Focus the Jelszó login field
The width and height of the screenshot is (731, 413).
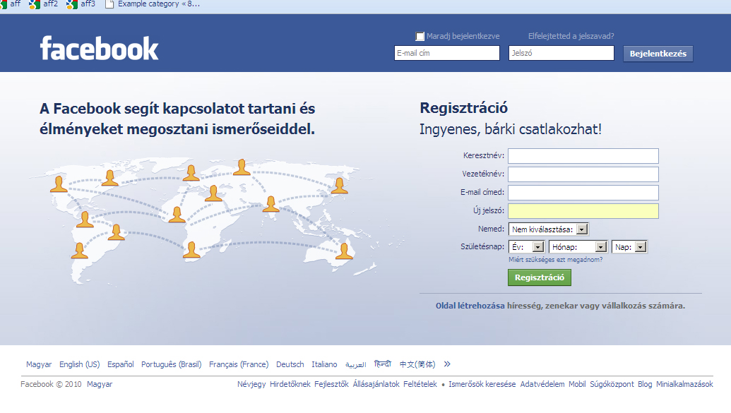point(561,53)
